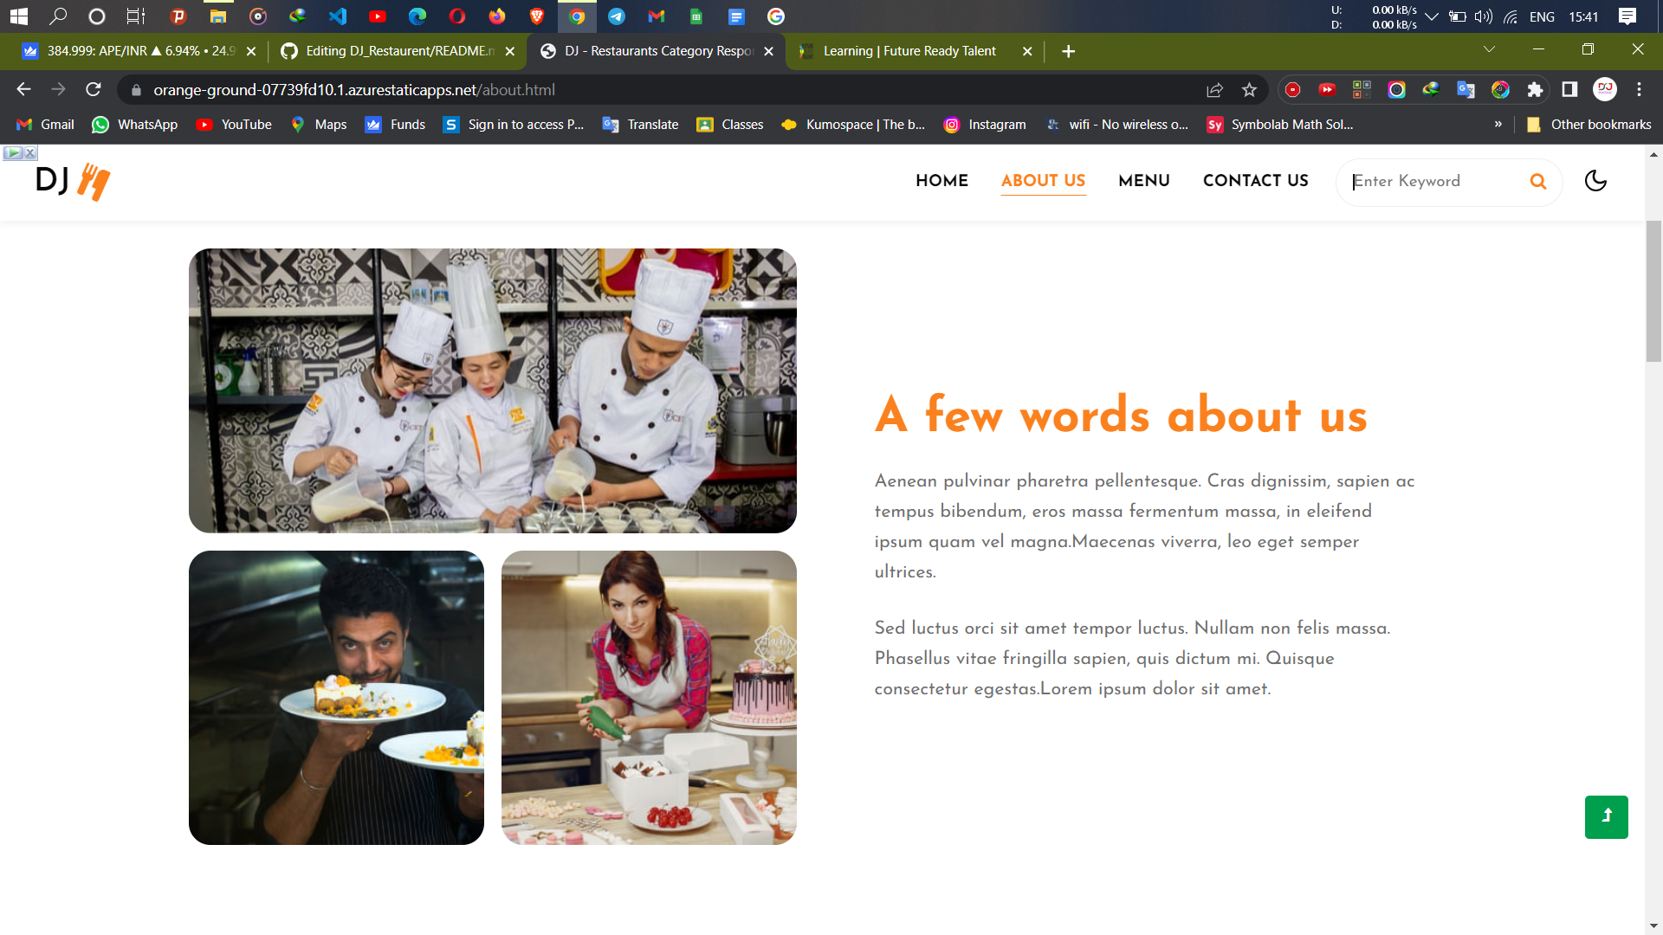
Task: Click the green scroll-to-top arrow
Action: pyautogui.click(x=1607, y=816)
